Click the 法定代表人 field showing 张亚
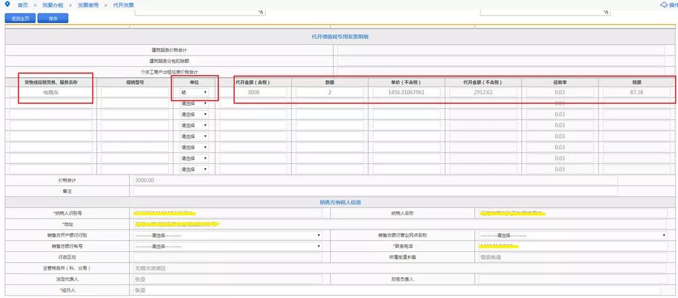Screen dimensions: 678x298 227,280
